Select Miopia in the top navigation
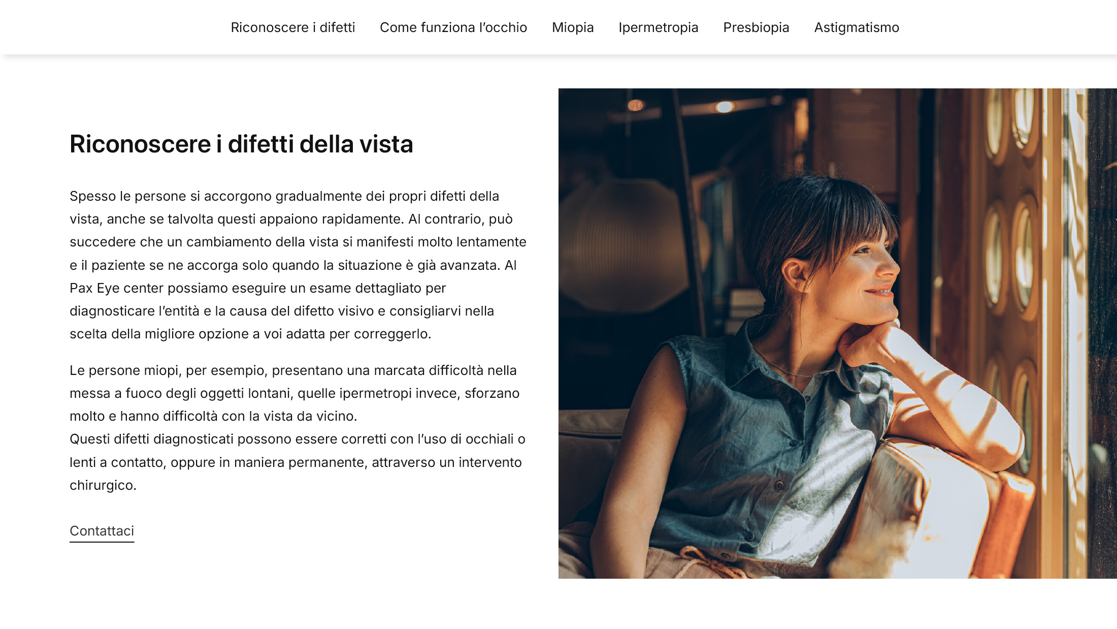The width and height of the screenshot is (1117, 629). pos(573,27)
